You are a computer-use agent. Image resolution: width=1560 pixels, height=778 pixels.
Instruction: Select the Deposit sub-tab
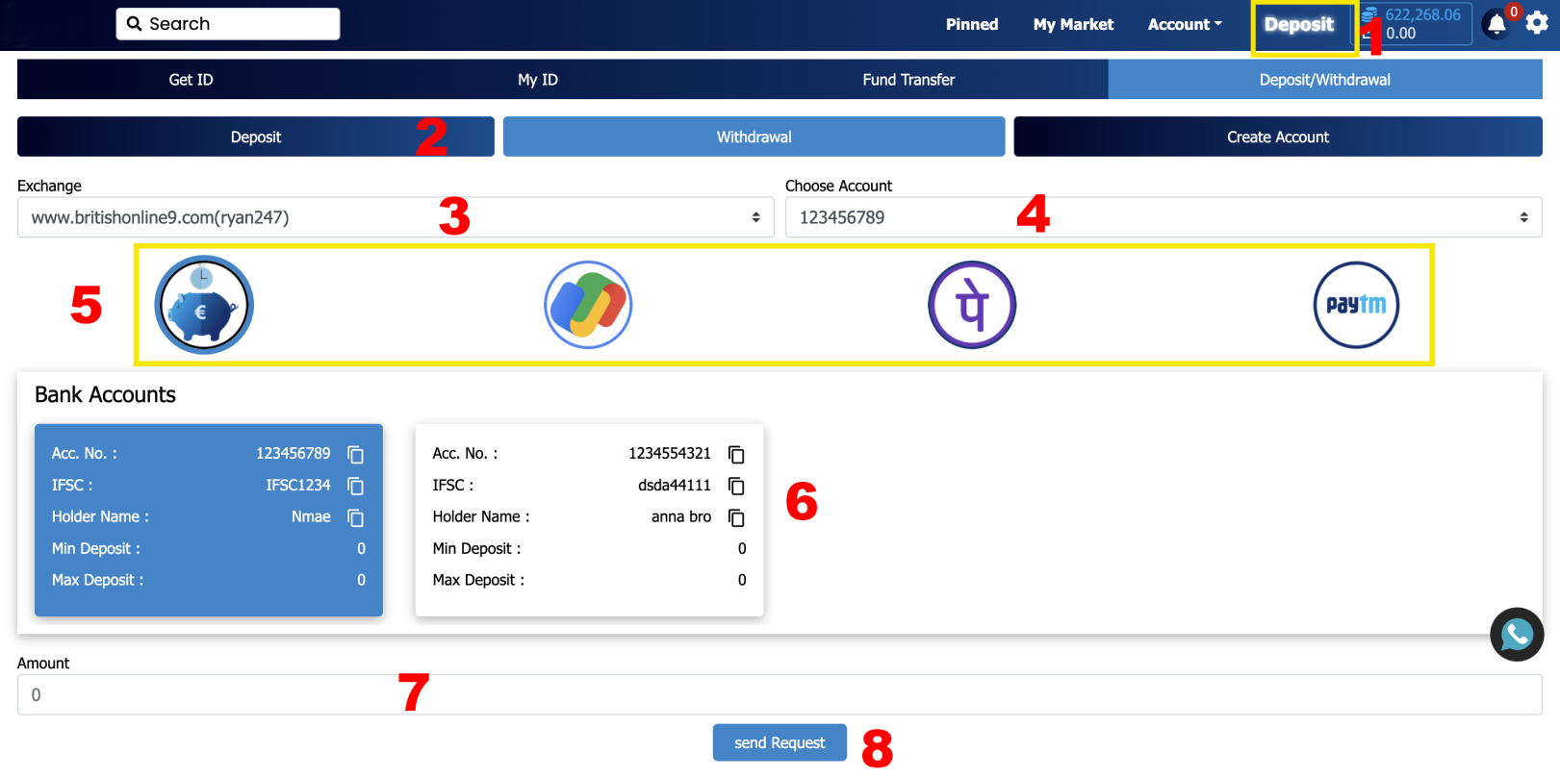point(256,137)
